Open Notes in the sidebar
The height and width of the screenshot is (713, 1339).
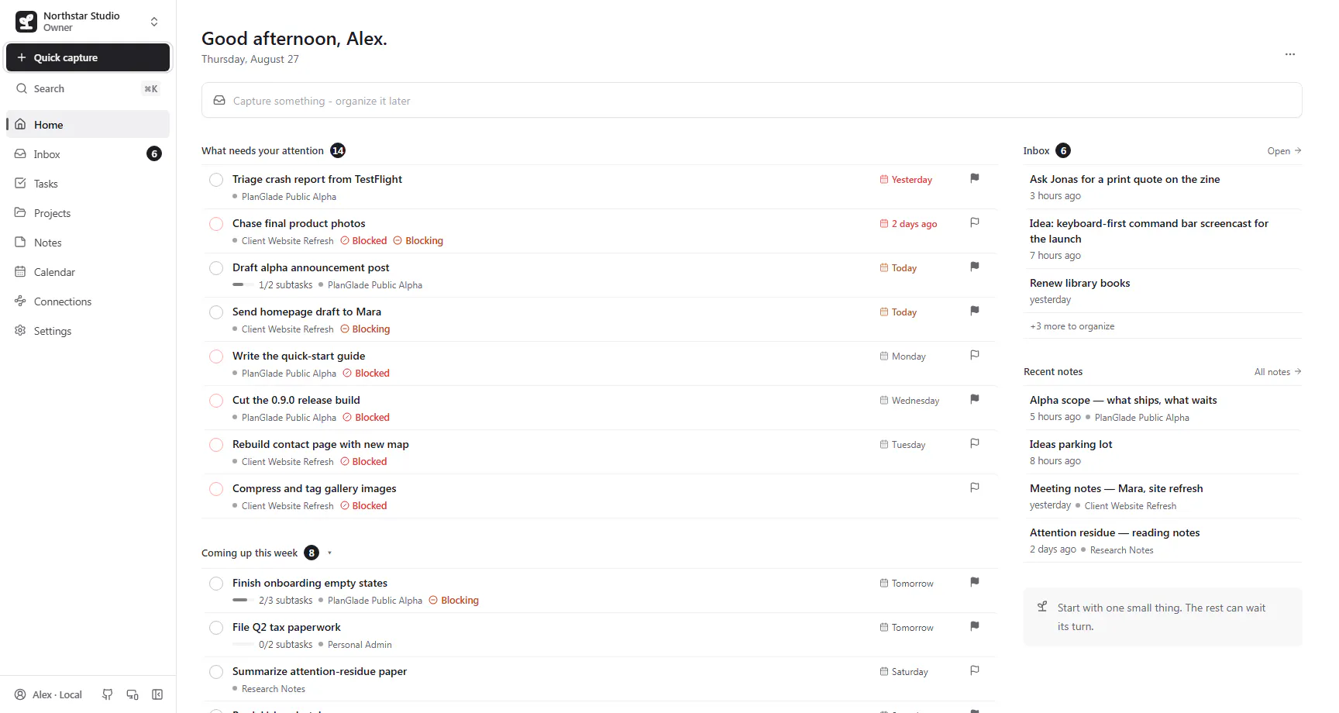[88, 242]
